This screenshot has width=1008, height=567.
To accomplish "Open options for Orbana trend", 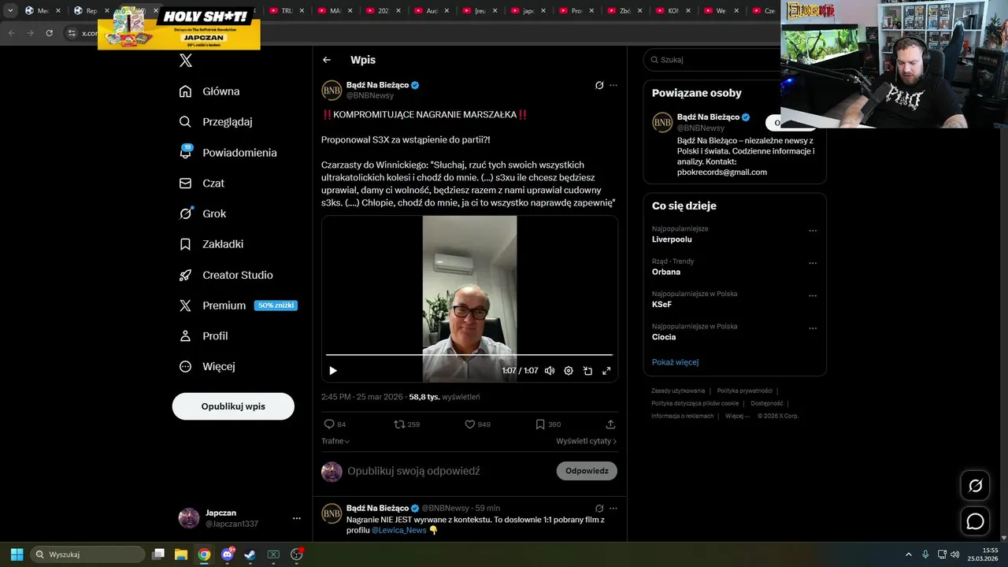I will pos(813,263).
